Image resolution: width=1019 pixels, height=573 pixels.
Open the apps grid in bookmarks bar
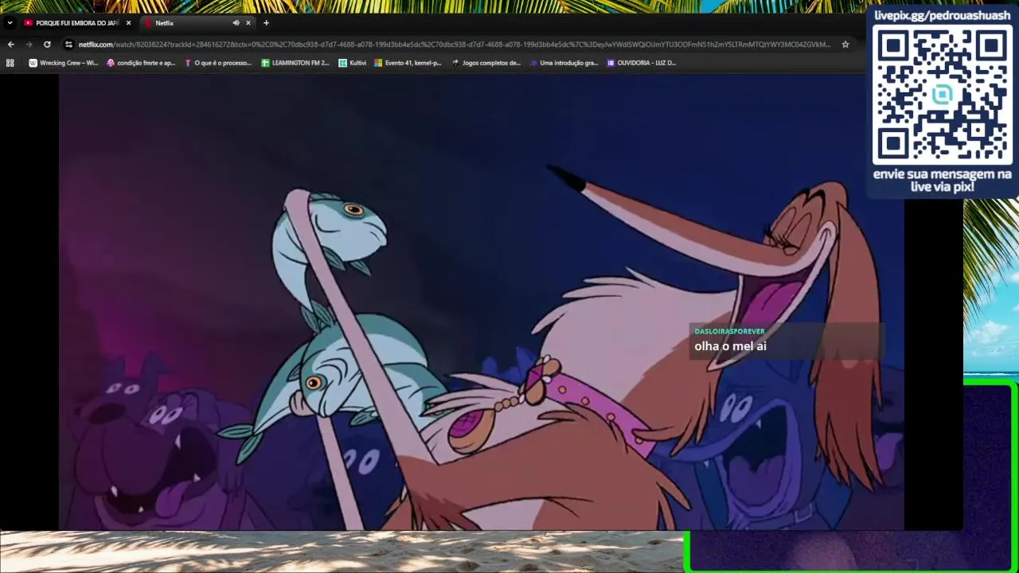click(x=10, y=63)
